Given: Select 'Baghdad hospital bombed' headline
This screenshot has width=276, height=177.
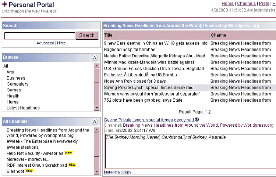Looking at the screenshot, I should (x=130, y=50).
